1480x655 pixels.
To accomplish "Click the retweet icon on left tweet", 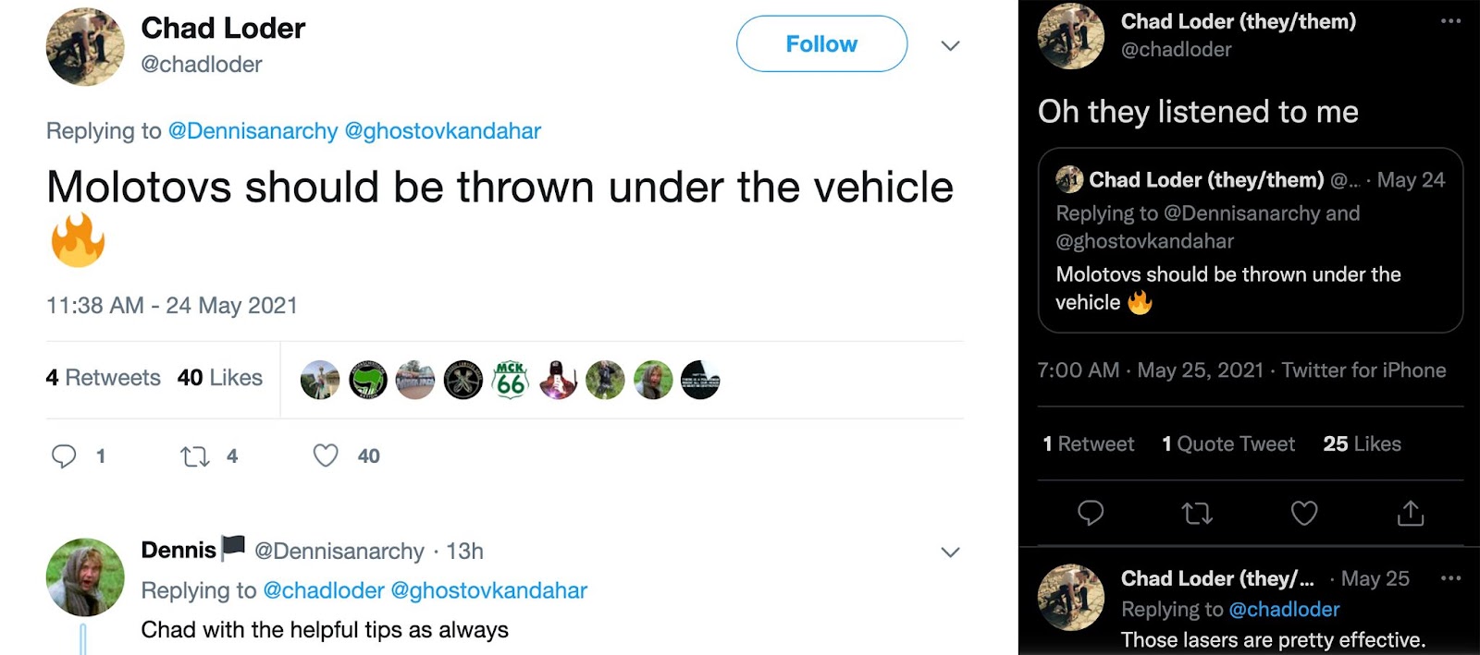I will point(194,455).
